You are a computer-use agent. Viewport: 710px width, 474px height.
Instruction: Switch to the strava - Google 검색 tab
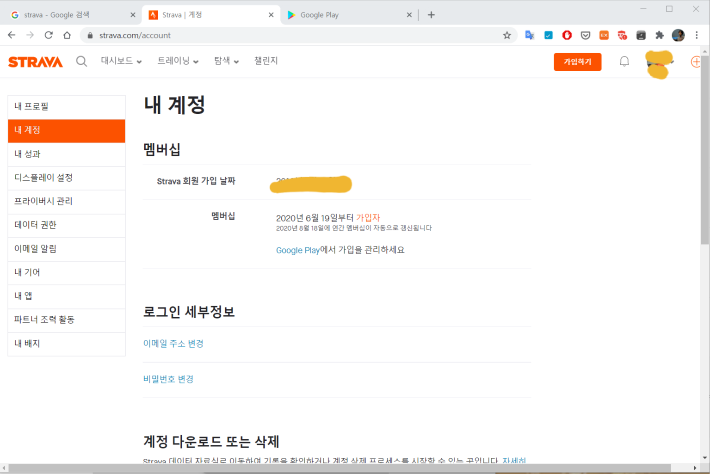coord(72,15)
